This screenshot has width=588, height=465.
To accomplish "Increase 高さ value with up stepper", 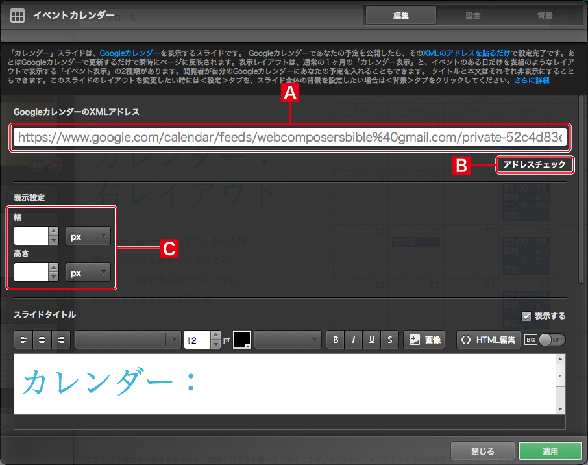I will click(x=54, y=268).
